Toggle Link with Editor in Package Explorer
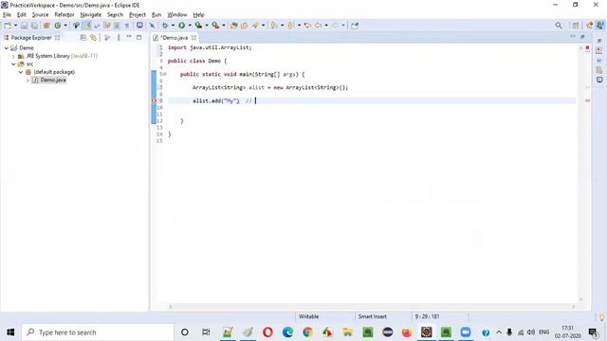The width and height of the screenshot is (607, 341). (x=93, y=38)
